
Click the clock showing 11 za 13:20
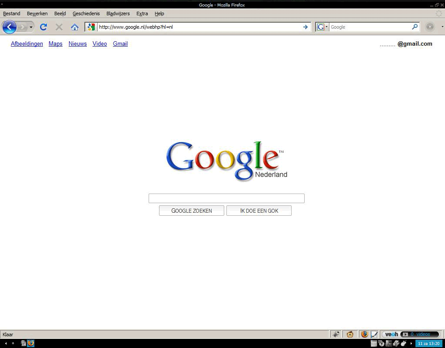pos(429,344)
